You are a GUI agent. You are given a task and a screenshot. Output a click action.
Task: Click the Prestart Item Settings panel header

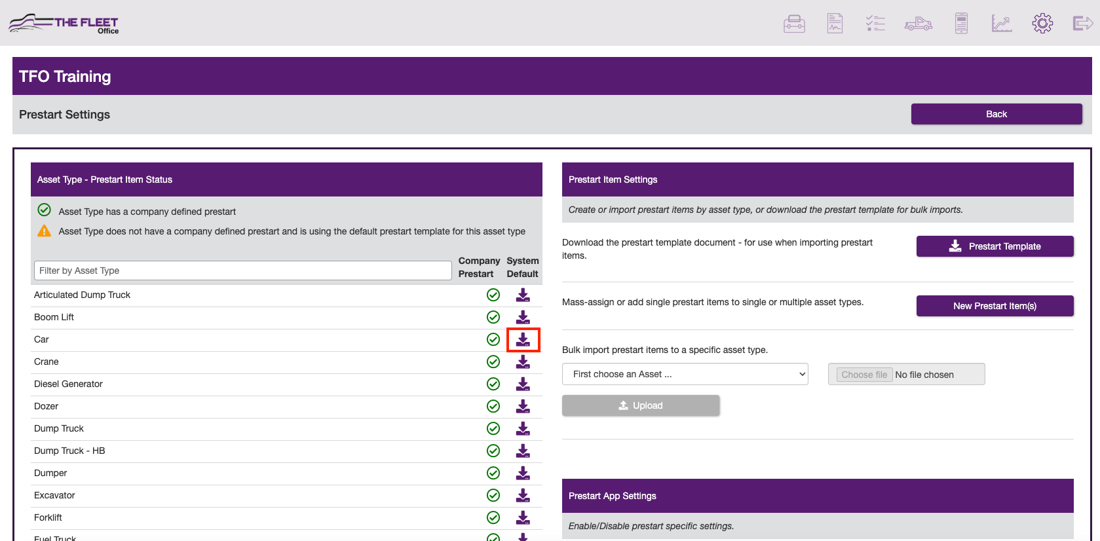coord(818,179)
